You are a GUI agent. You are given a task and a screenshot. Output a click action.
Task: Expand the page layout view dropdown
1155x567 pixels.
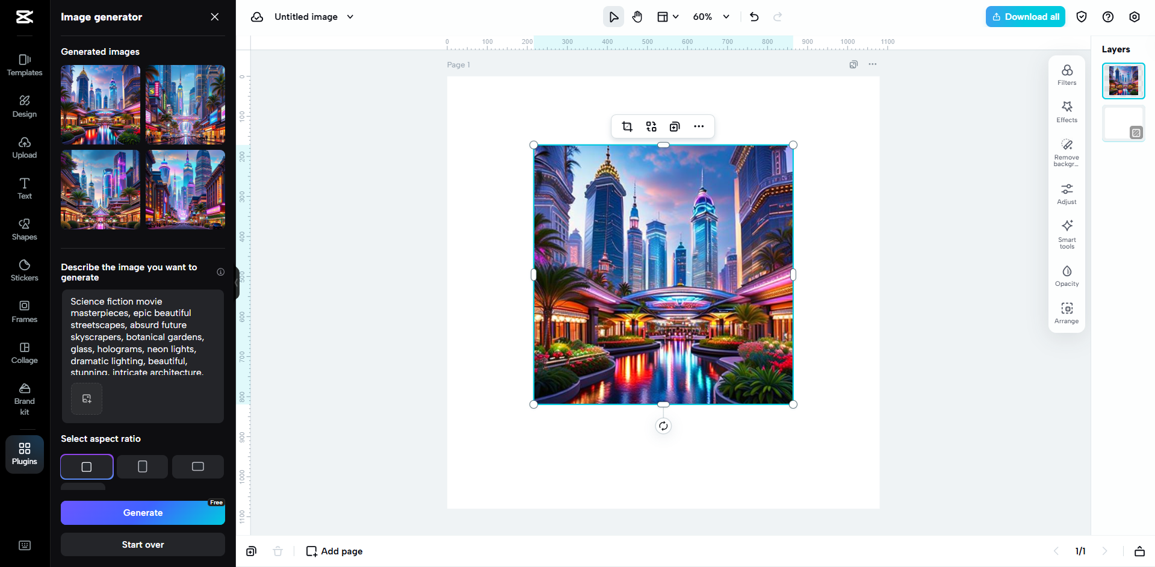[667, 17]
